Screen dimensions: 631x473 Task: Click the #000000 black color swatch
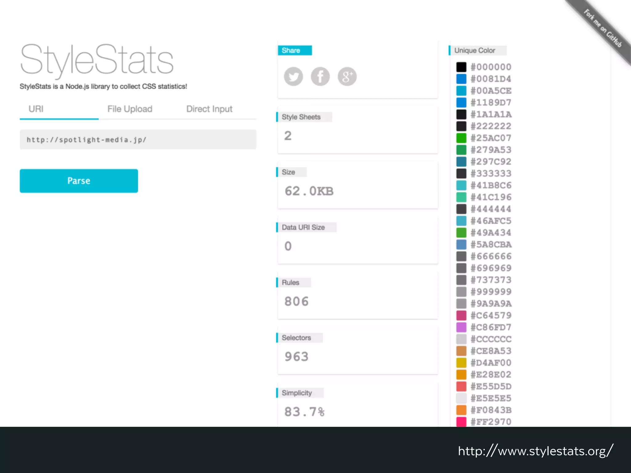pyautogui.click(x=461, y=67)
